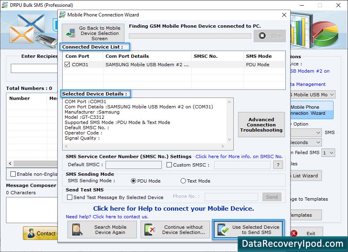Click Continue without Device Selection button

pos(175,230)
